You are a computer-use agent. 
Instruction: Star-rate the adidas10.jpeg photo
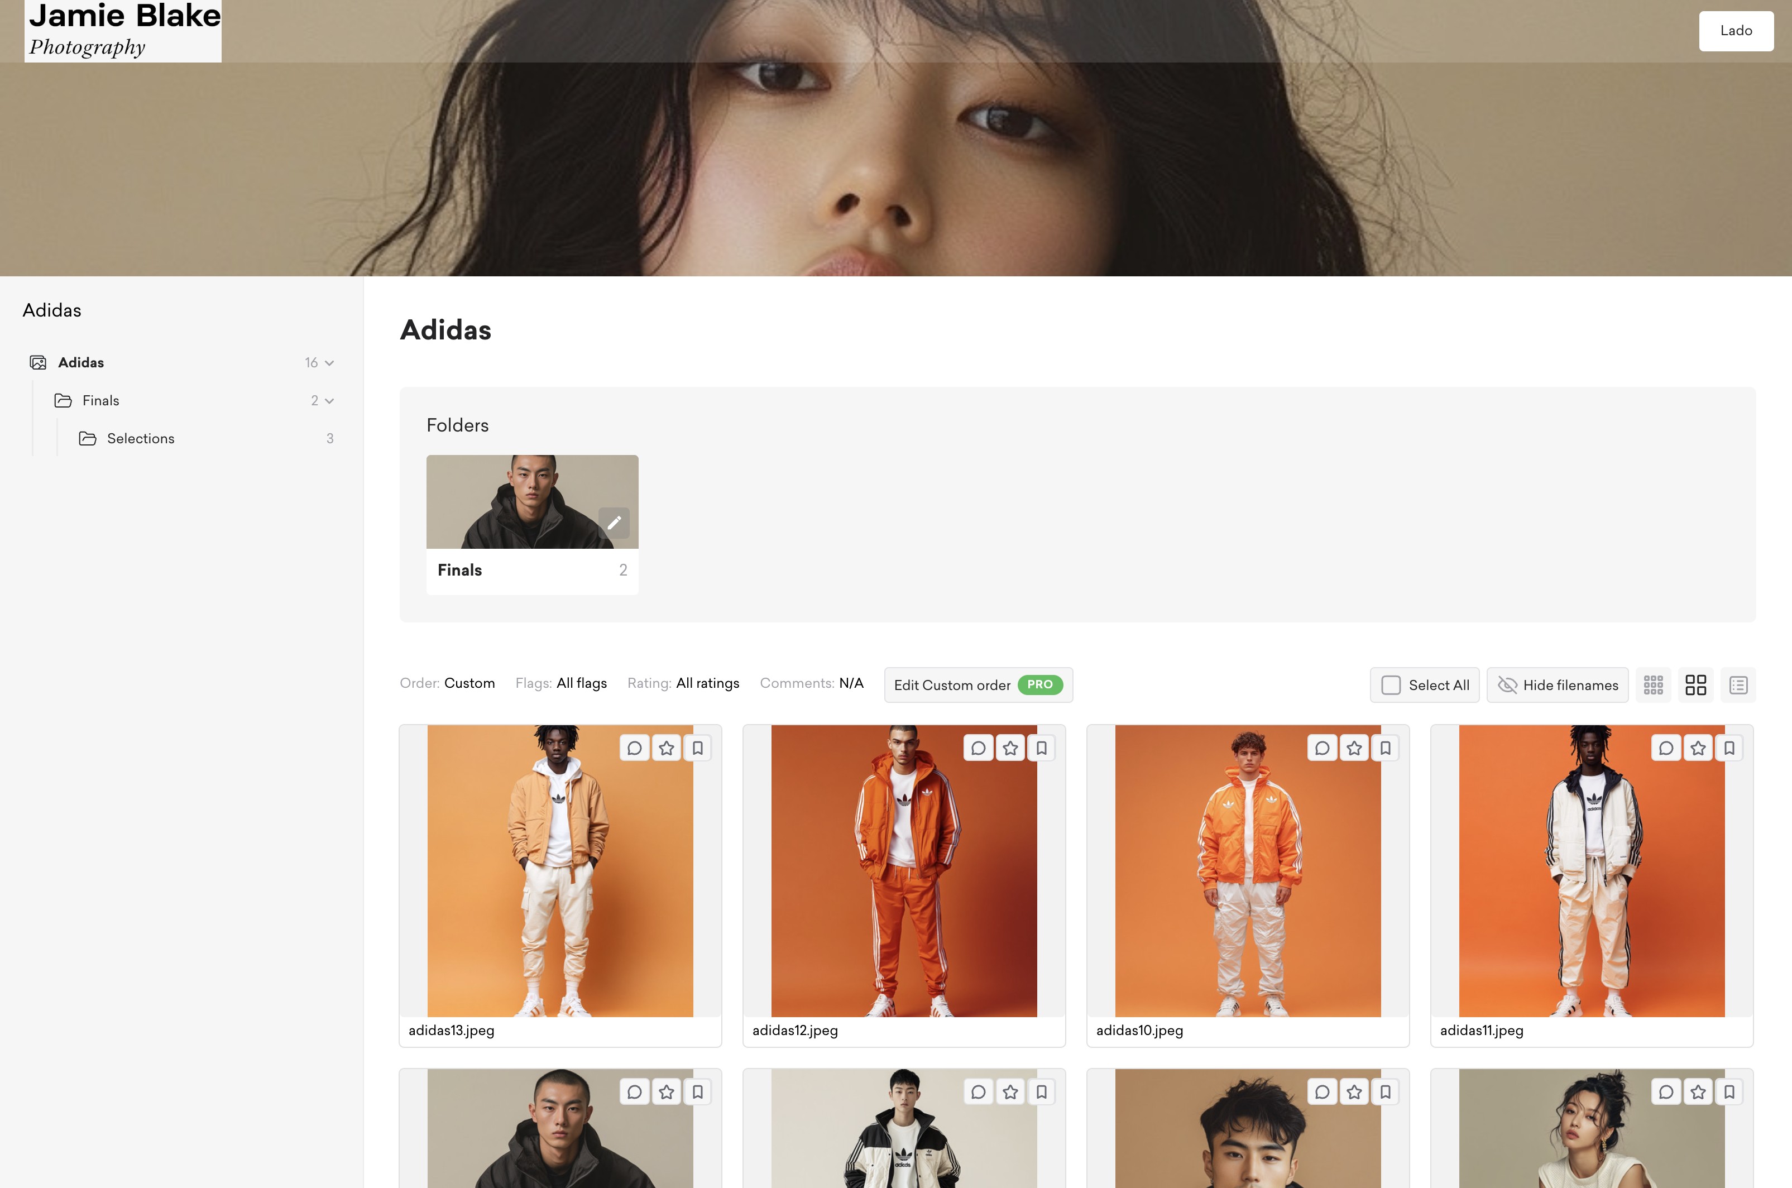[1354, 749]
